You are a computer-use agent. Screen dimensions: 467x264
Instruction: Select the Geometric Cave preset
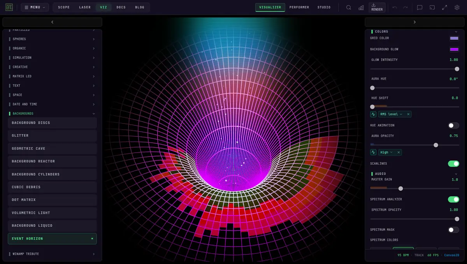[x=52, y=148]
